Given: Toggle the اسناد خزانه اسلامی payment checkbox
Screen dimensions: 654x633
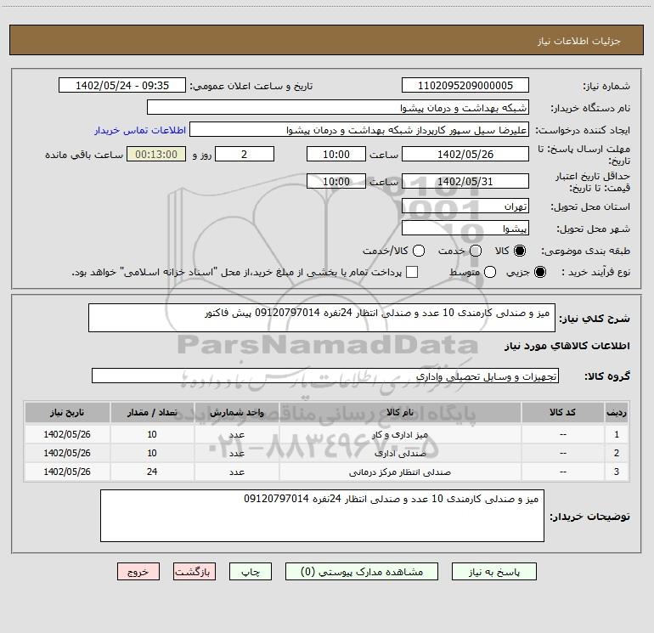Looking at the screenshot, I should click(x=413, y=272).
